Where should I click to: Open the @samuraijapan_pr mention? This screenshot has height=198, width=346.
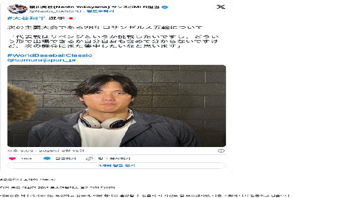[x=42, y=60]
